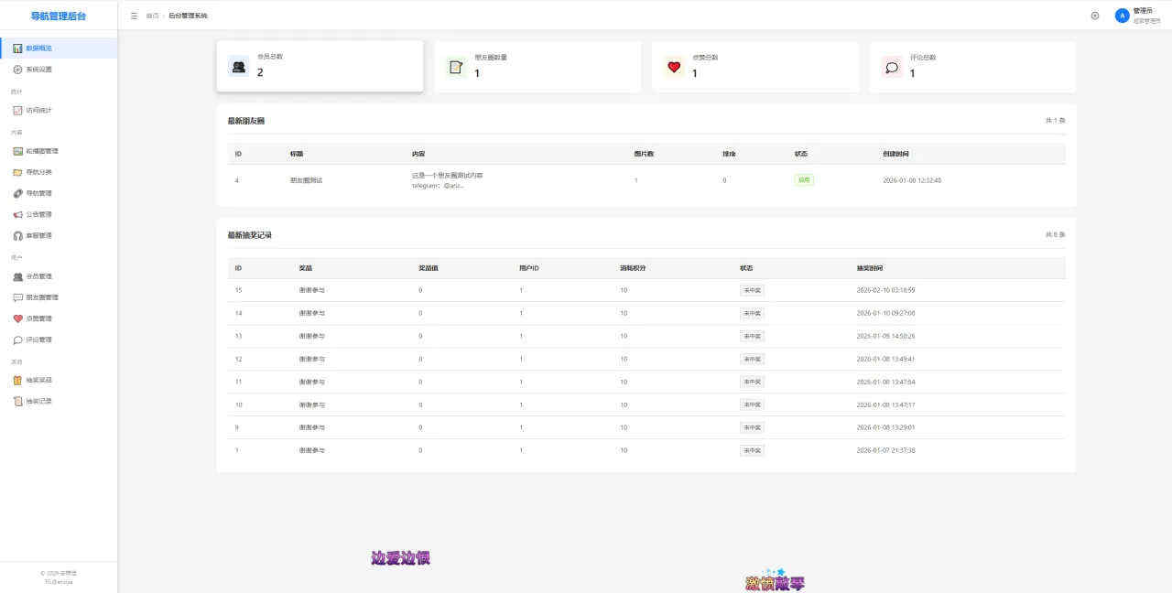This screenshot has height=593, width=1172.
Task: Click the 会员总数 statistics card
Action: pyautogui.click(x=320, y=66)
